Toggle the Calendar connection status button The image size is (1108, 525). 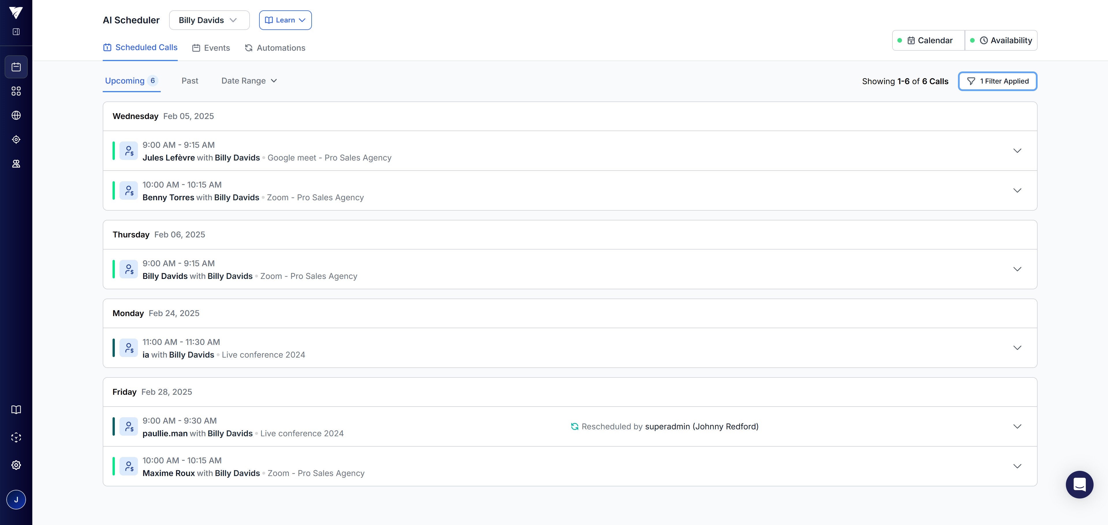(928, 40)
